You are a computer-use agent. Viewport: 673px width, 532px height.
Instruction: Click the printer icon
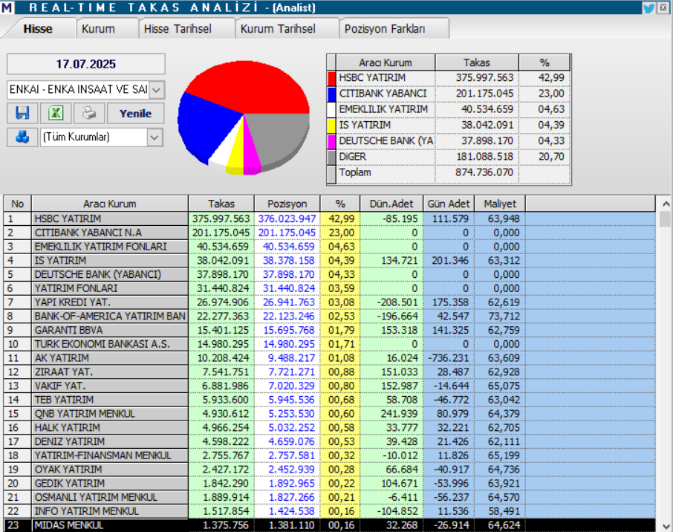click(89, 114)
